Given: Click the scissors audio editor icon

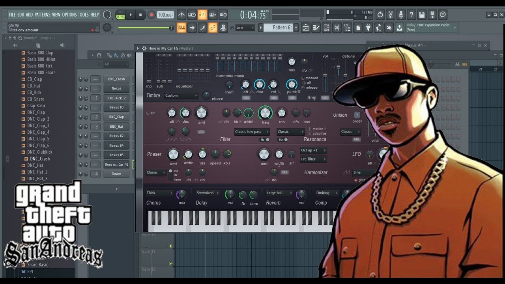Looking at the screenshot, I should coord(391,15).
